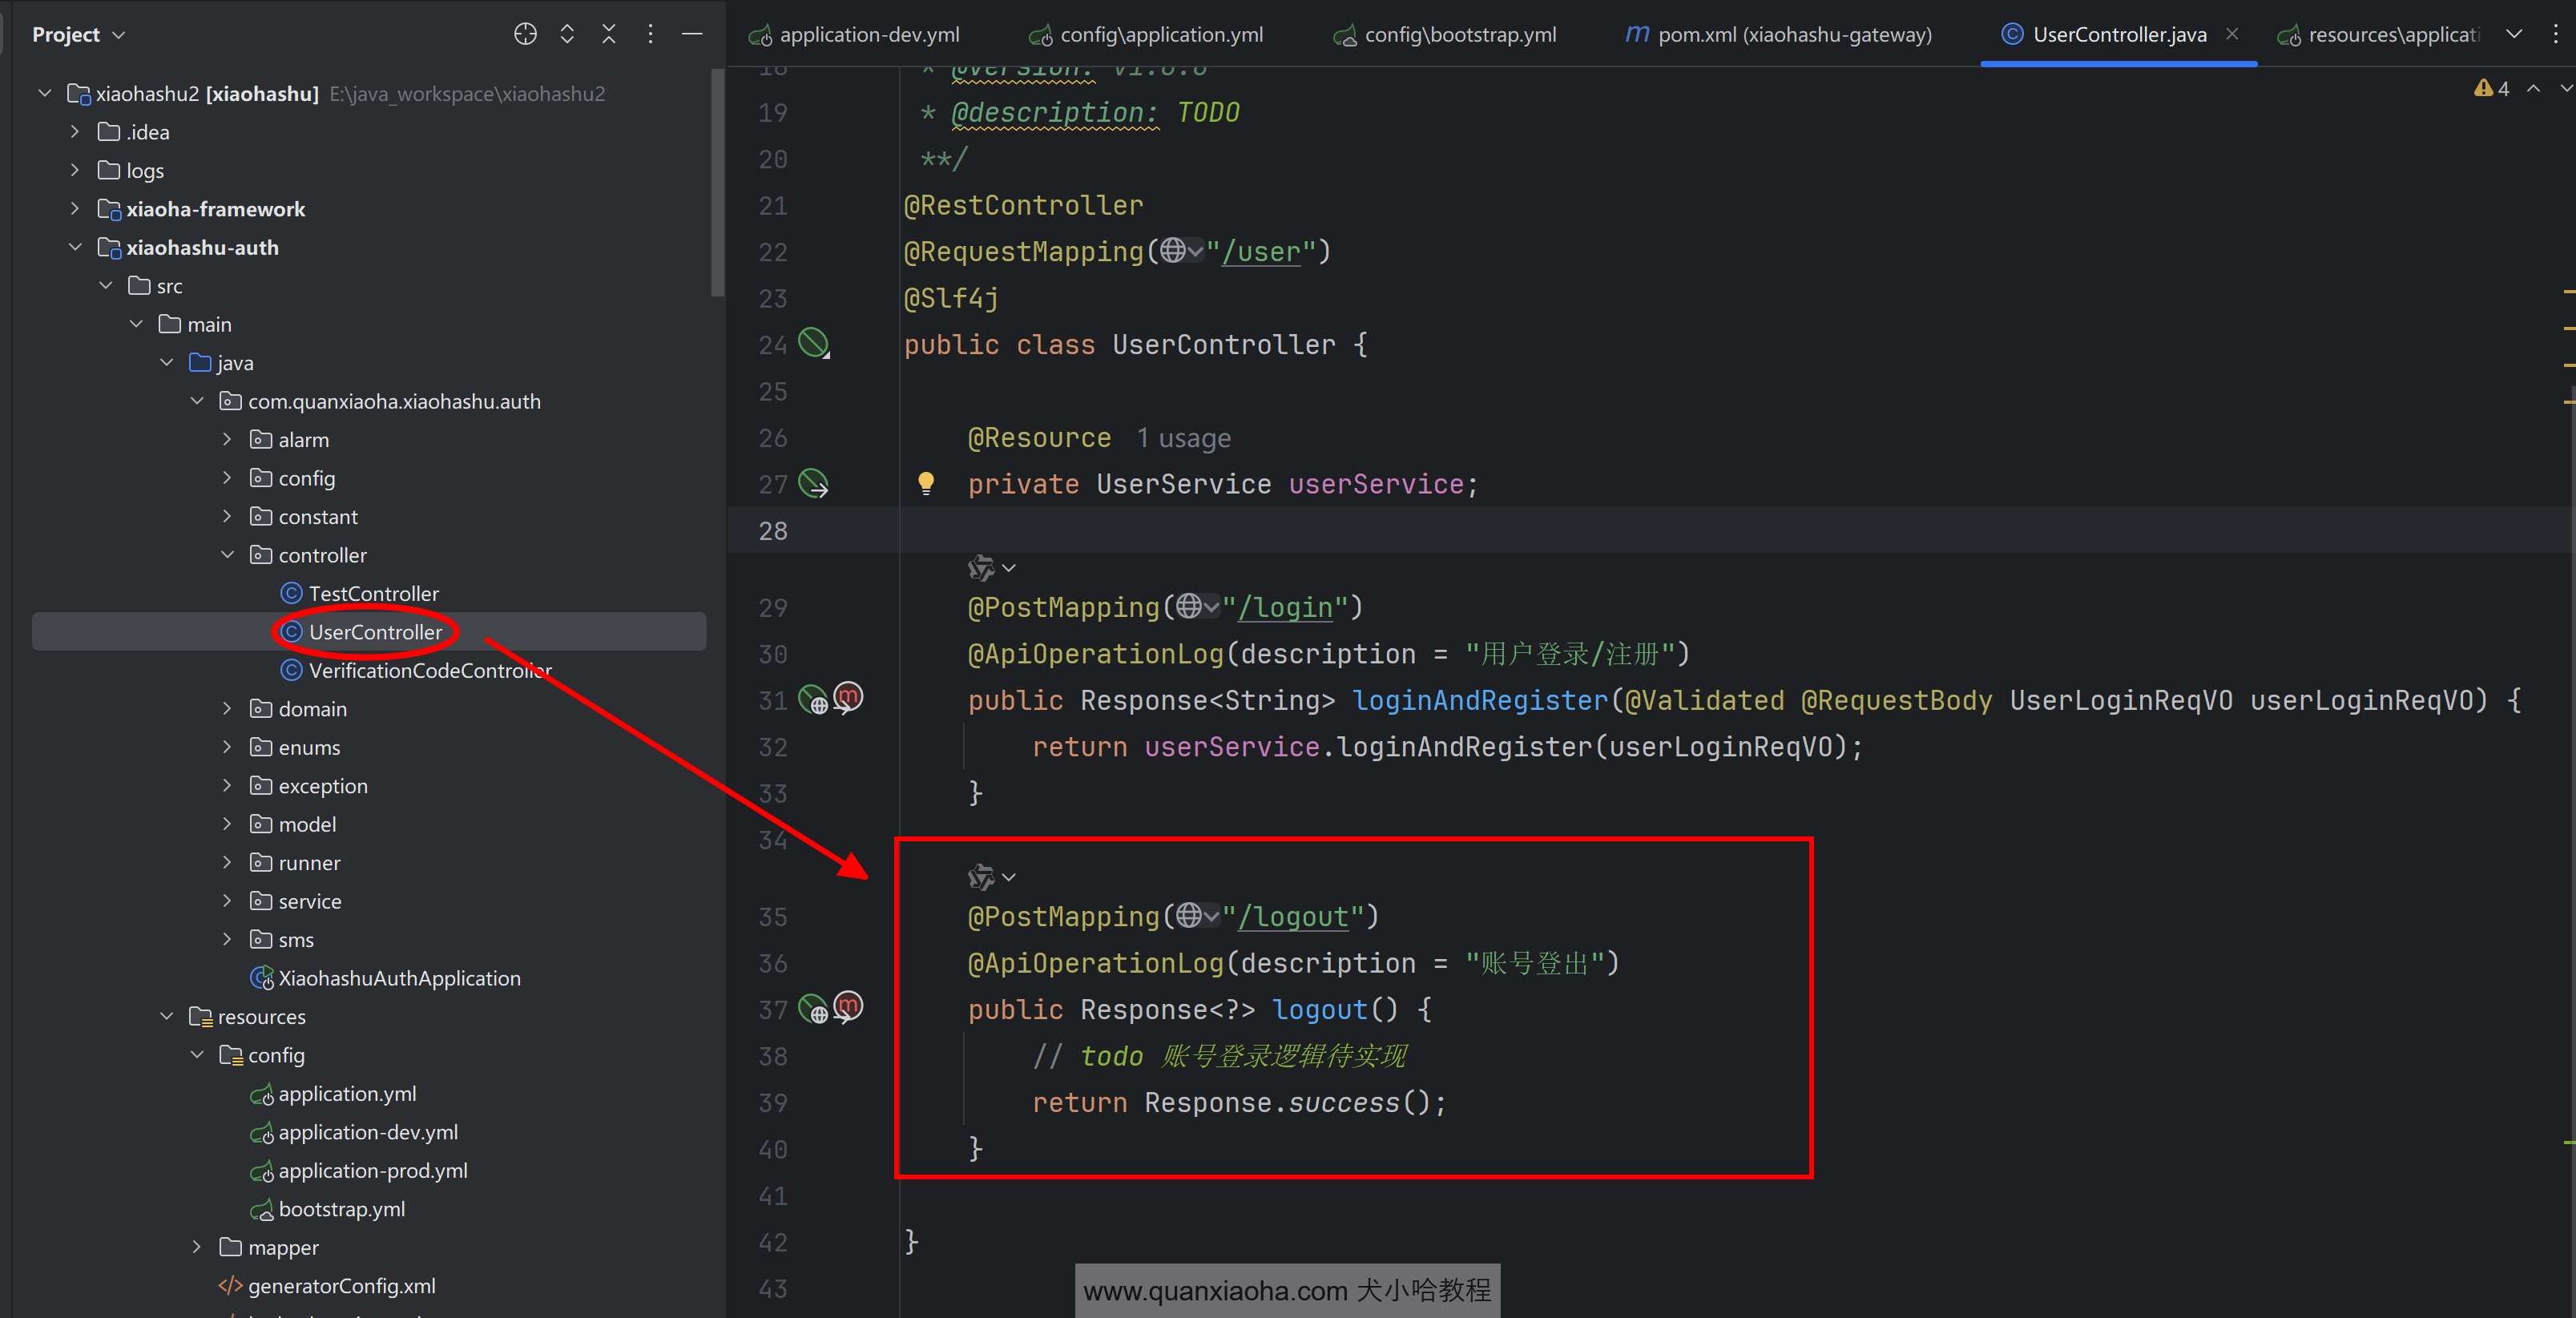Click the AI assistant icon above the /login mapping
Image resolution: width=2576 pixels, height=1318 pixels.
click(981, 568)
